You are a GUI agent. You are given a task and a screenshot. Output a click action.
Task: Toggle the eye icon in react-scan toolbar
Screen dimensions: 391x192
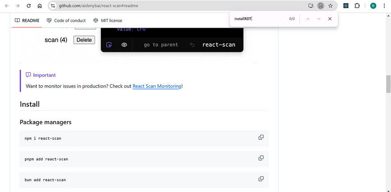tap(124, 45)
